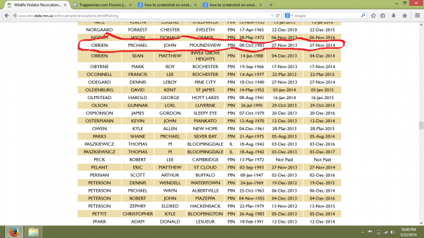The height and width of the screenshot is (238, 424).
Task: Switch to the Trapperman.com Forums tab
Action: coord(102,5)
